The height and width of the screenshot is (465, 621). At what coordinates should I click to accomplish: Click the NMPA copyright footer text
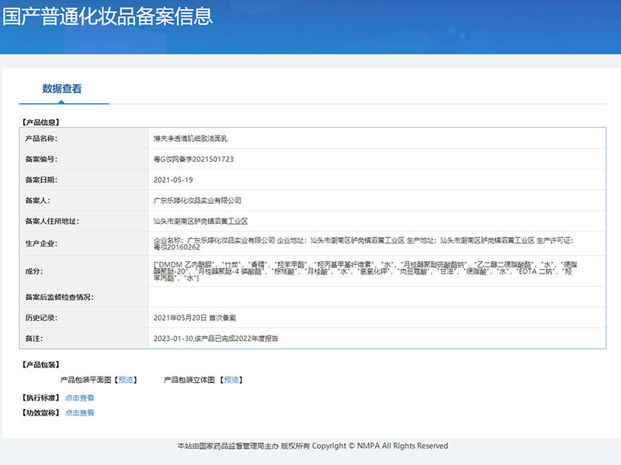[313, 446]
